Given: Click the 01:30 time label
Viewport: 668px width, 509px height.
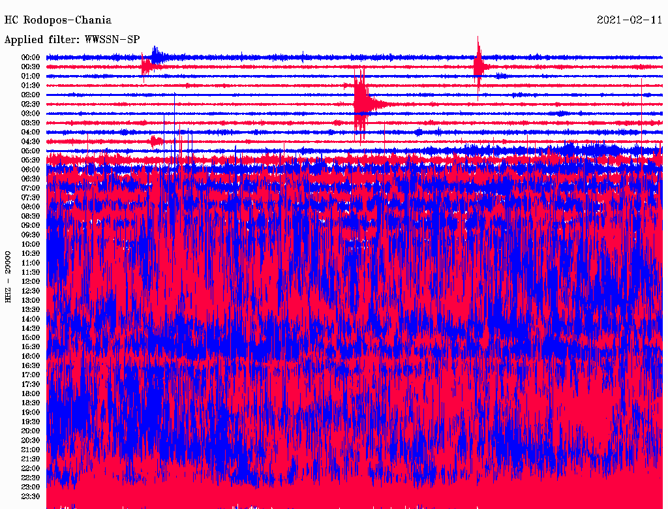Looking at the screenshot, I should click(31, 85).
